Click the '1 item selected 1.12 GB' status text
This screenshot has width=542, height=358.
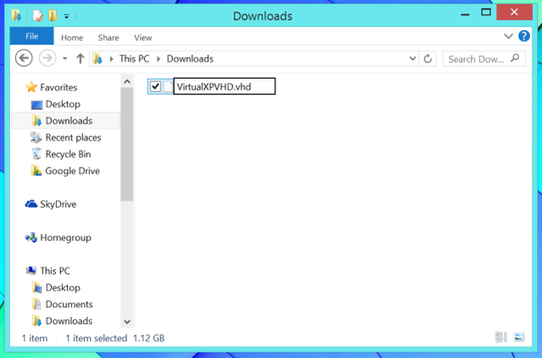[x=115, y=339]
